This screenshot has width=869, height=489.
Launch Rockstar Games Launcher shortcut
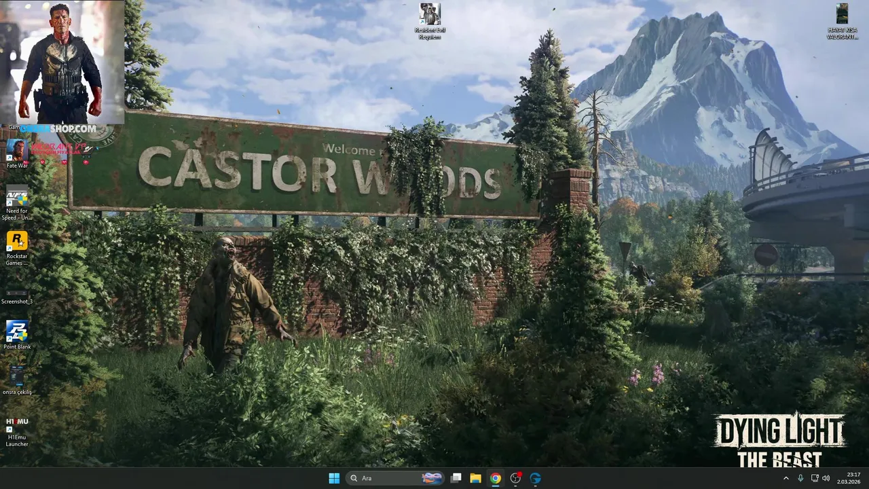tap(17, 249)
